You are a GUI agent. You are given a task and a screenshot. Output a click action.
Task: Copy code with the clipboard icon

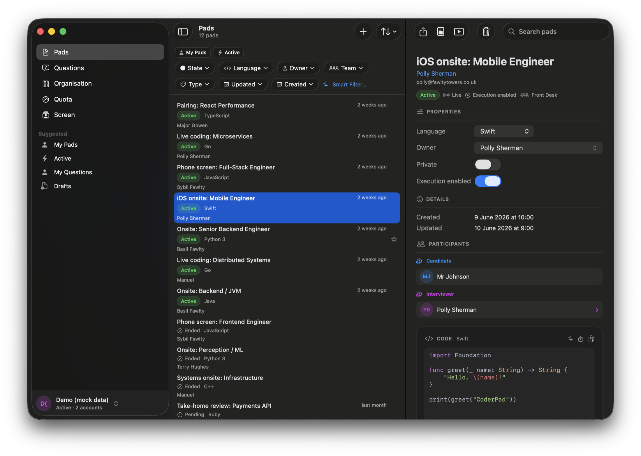click(x=591, y=338)
